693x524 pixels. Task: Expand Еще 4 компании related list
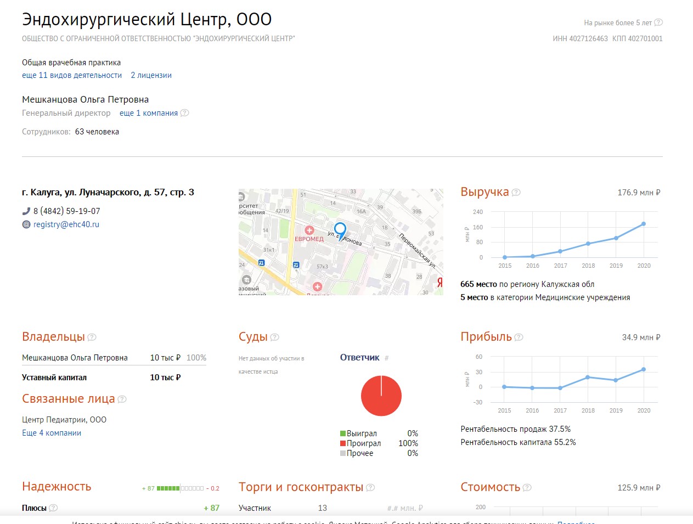coord(52,433)
